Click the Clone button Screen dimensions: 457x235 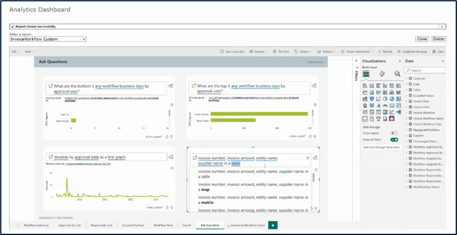click(x=422, y=39)
